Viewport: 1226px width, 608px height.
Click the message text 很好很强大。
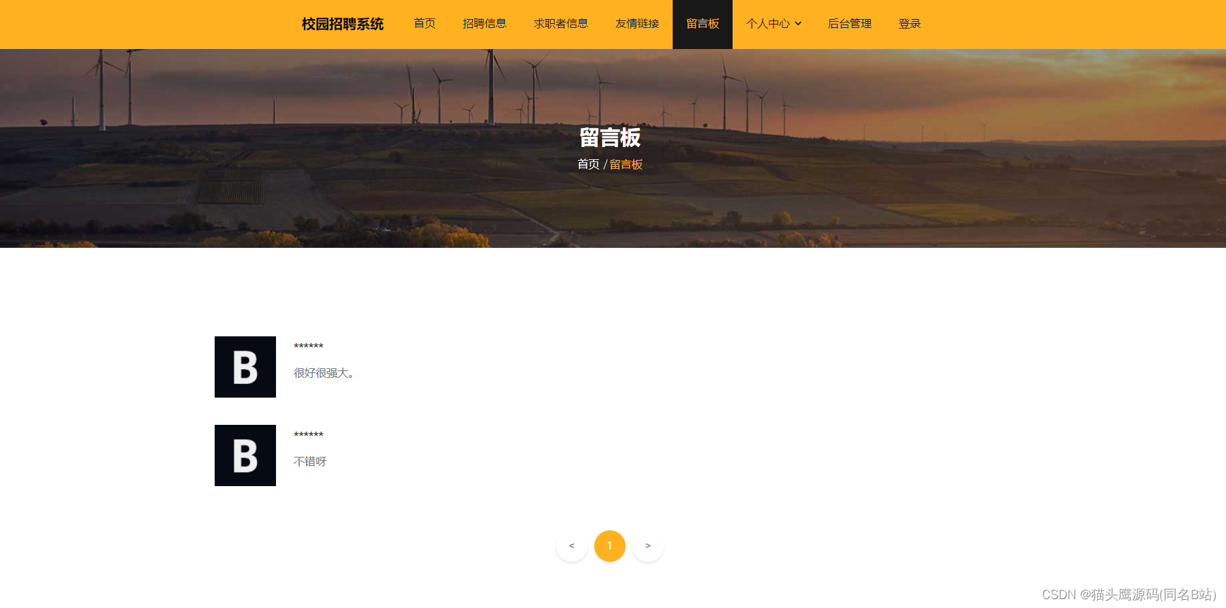[324, 373]
